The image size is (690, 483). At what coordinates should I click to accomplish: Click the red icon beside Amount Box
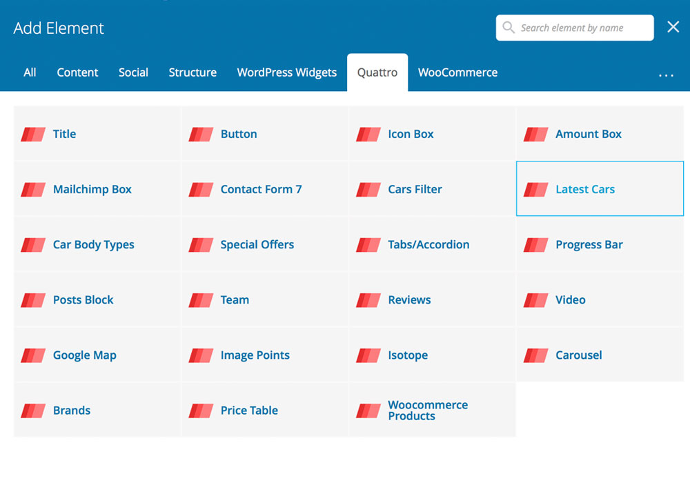point(535,134)
